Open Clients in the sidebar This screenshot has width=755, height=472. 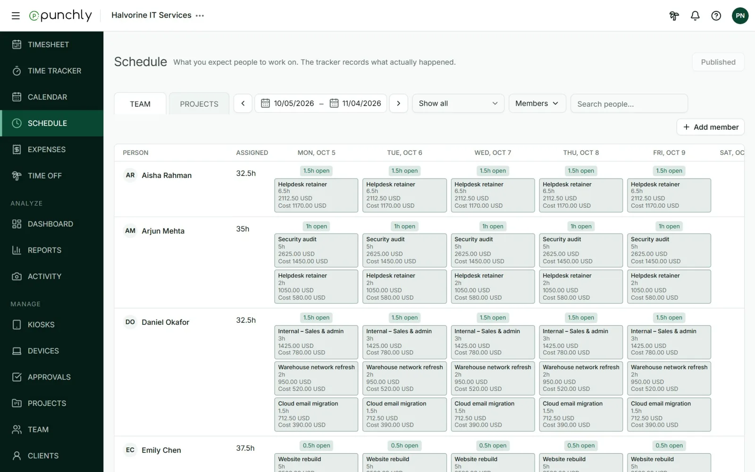(52, 455)
